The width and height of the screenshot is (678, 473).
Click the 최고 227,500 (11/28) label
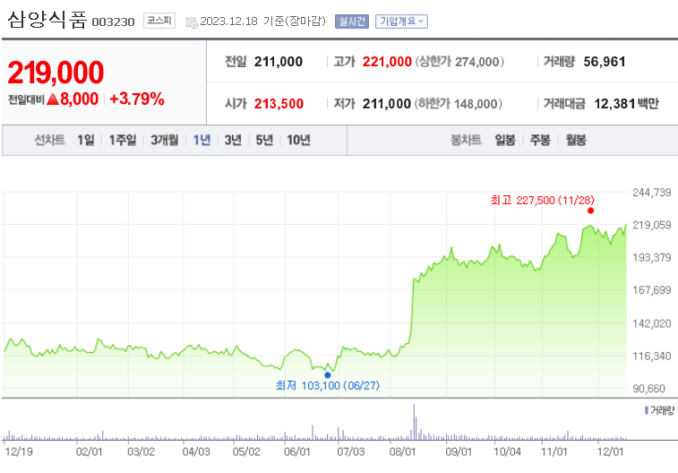[542, 200]
